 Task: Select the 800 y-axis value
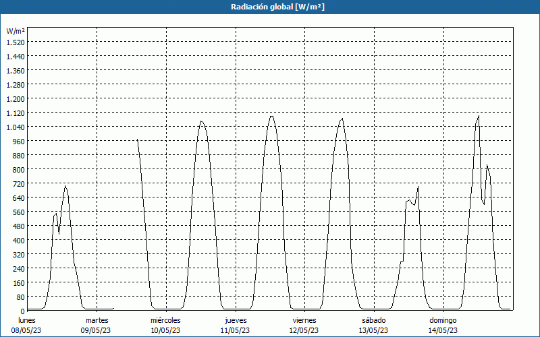[x=19, y=170]
